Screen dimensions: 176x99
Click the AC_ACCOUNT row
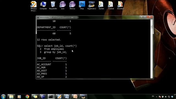52,64
